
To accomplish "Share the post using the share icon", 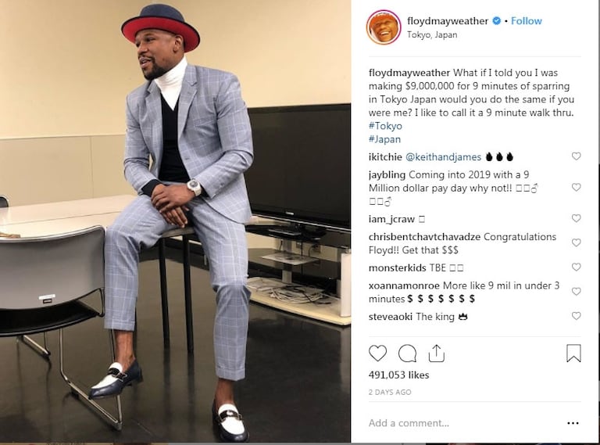I will point(436,353).
